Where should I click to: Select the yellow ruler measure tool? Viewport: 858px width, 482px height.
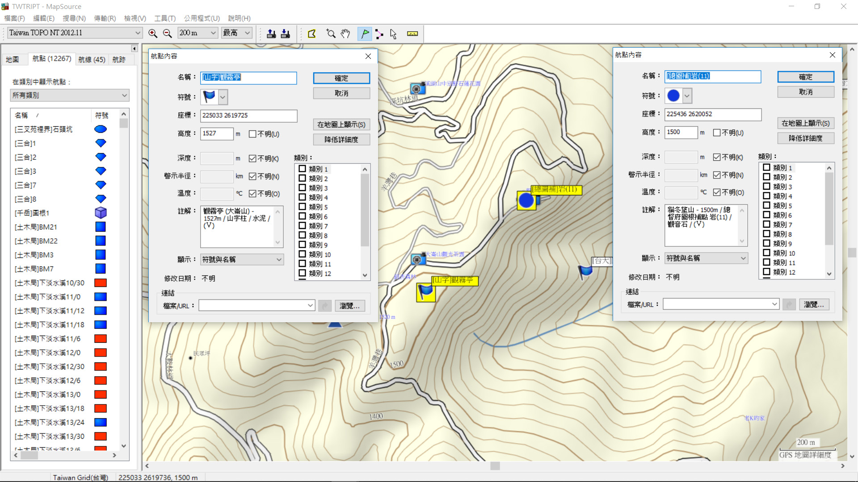pos(412,33)
